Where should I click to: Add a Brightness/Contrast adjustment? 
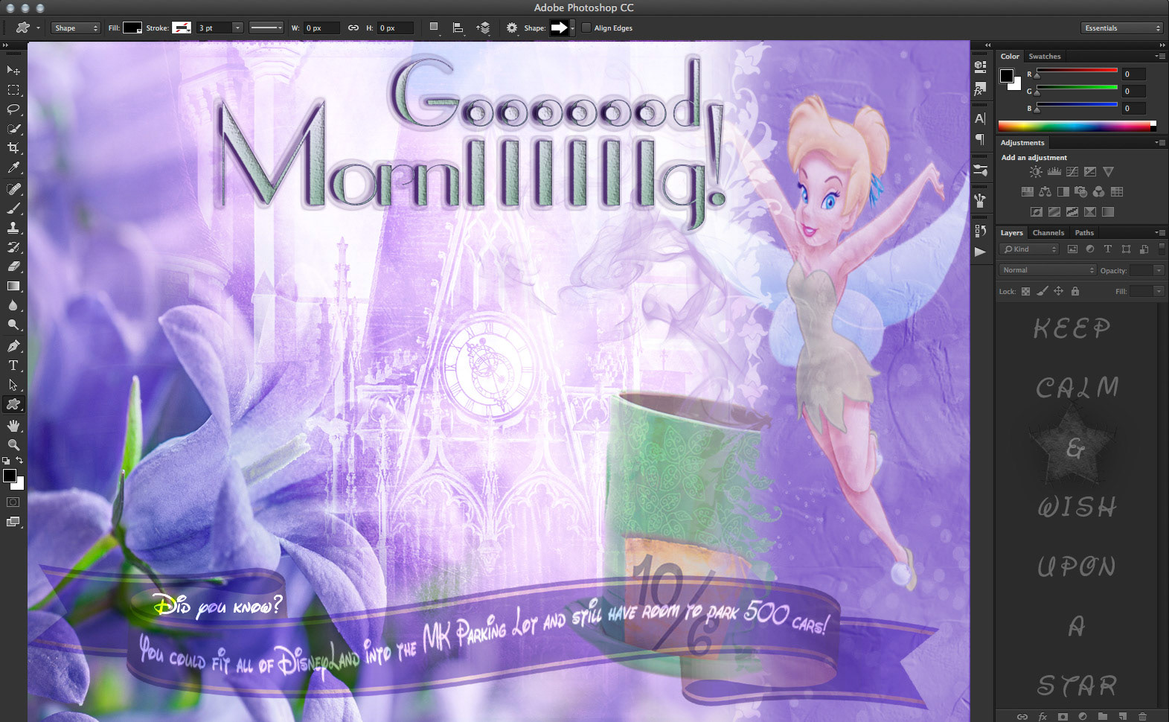tap(1036, 172)
